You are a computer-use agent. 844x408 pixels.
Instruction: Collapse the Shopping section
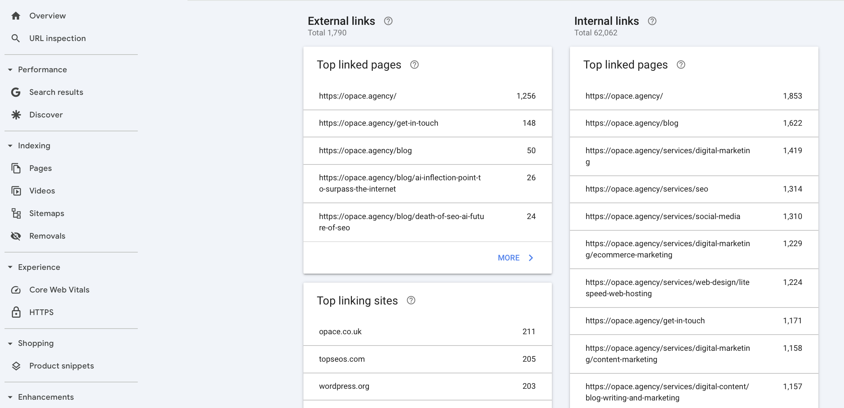tap(9, 343)
